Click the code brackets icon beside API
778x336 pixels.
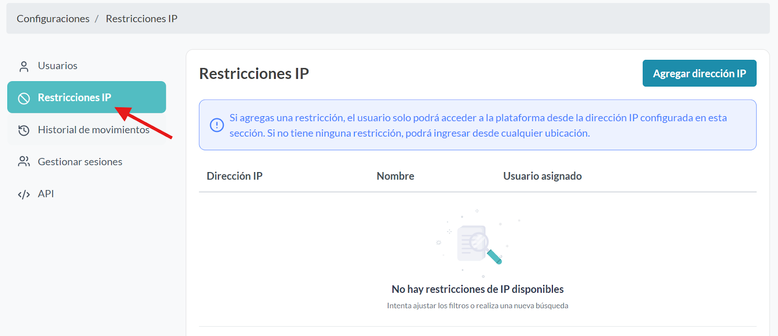(24, 195)
